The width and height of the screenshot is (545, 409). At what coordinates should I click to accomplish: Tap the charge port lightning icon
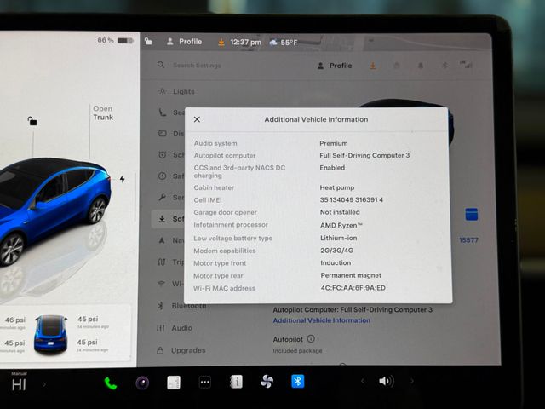[123, 179]
